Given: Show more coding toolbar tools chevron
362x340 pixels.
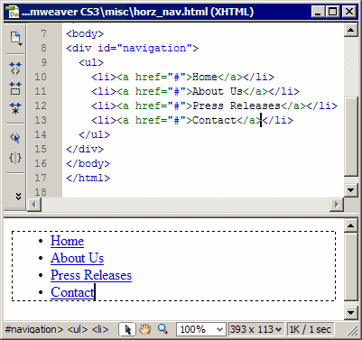Looking at the screenshot, I should click(x=18, y=197).
